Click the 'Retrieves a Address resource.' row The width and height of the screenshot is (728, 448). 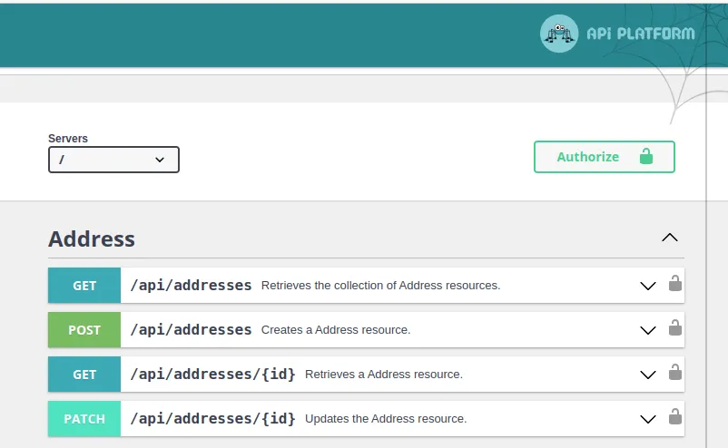366,375
